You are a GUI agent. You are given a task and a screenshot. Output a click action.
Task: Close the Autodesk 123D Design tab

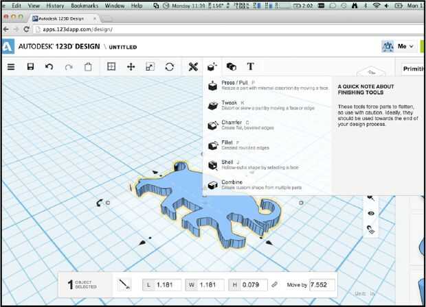pos(95,19)
